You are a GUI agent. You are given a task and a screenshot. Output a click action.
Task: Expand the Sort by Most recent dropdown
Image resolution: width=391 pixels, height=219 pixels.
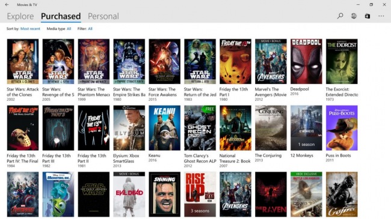[30, 29]
